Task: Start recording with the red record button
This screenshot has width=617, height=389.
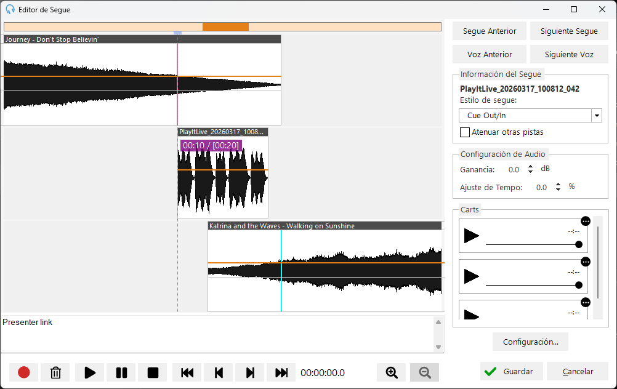Action: (x=23, y=372)
